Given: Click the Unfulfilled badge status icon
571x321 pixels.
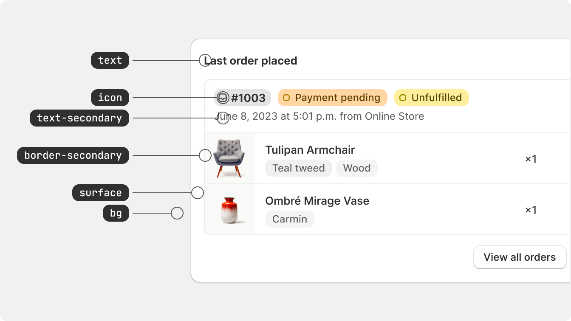Looking at the screenshot, I should (403, 98).
